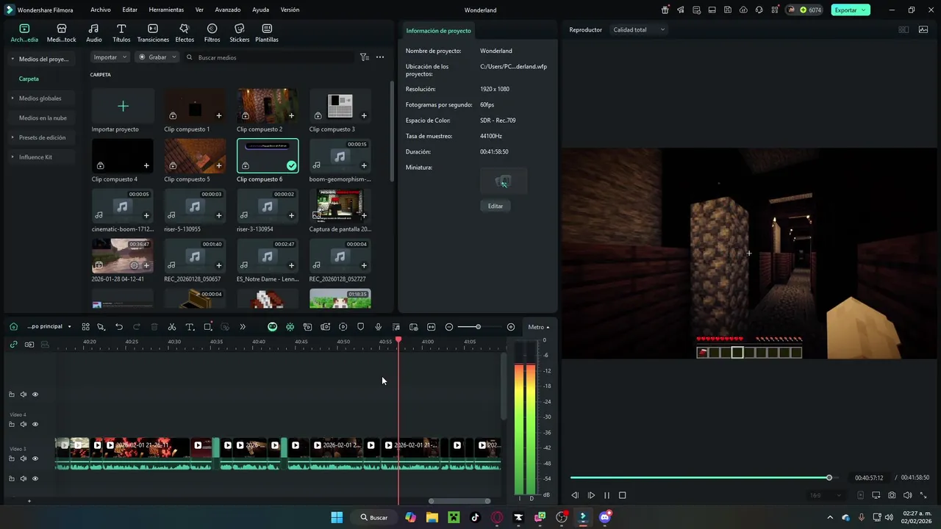The image size is (941, 529).
Task: Open the Transiciones tab
Action: coord(153,33)
